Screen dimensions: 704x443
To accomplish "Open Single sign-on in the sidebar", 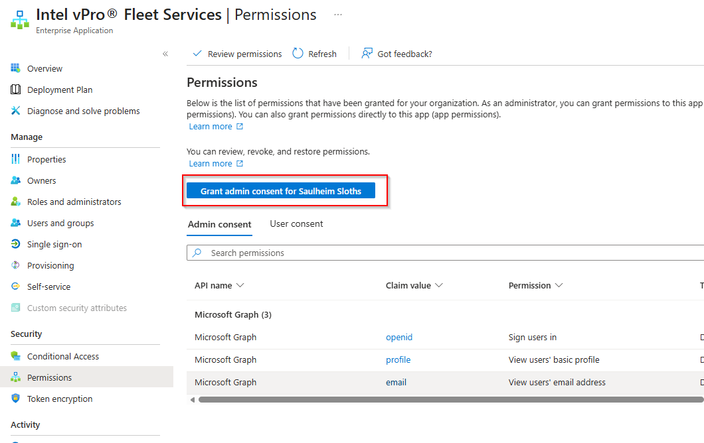I will tap(54, 244).
